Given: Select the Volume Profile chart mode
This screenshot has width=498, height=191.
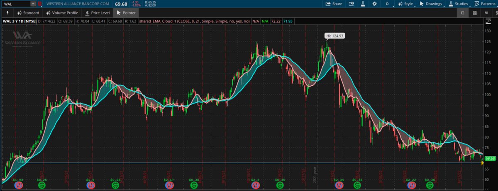Looking at the screenshot, I should [x=62, y=13].
